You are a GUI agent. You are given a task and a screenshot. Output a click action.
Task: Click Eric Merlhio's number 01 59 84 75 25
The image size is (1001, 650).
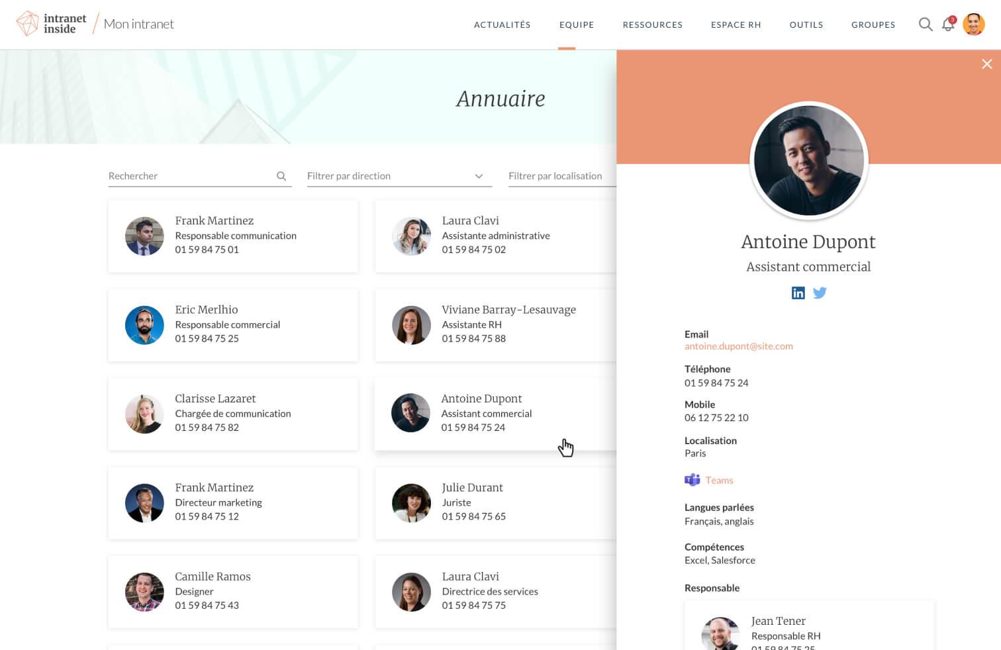(x=207, y=339)
